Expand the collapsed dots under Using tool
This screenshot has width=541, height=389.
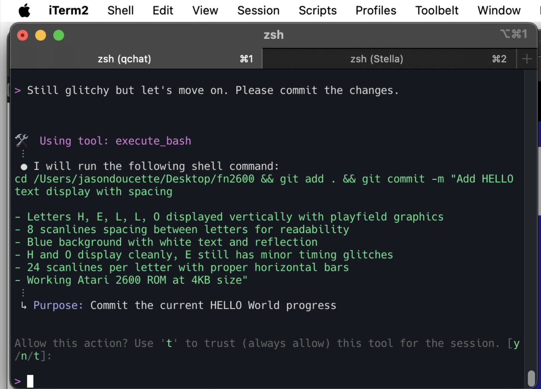(x=23, y=153)
